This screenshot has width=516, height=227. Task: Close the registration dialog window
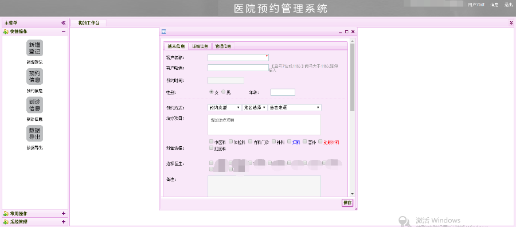pyautogui.click(x=353, y=32)
